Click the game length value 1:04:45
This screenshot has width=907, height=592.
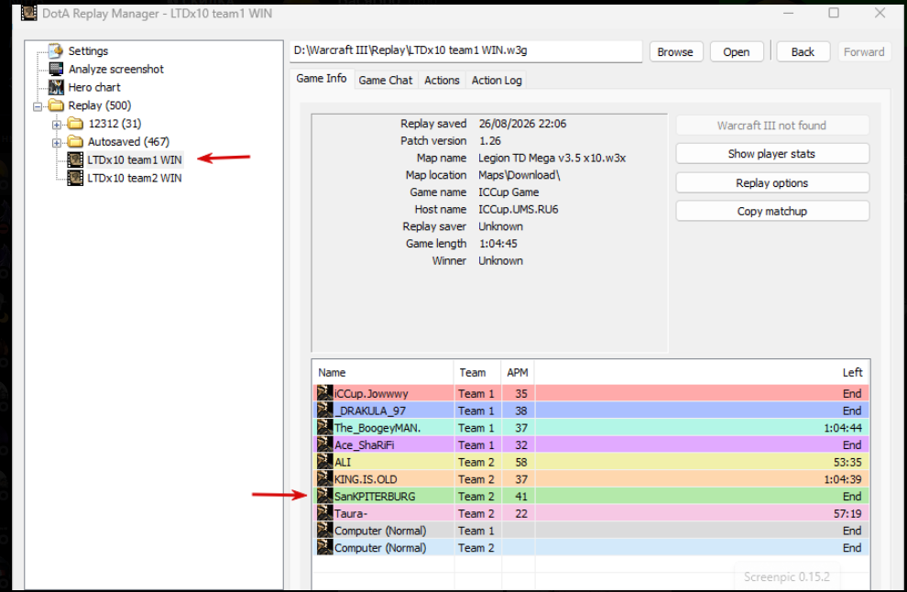coord(498,244)
